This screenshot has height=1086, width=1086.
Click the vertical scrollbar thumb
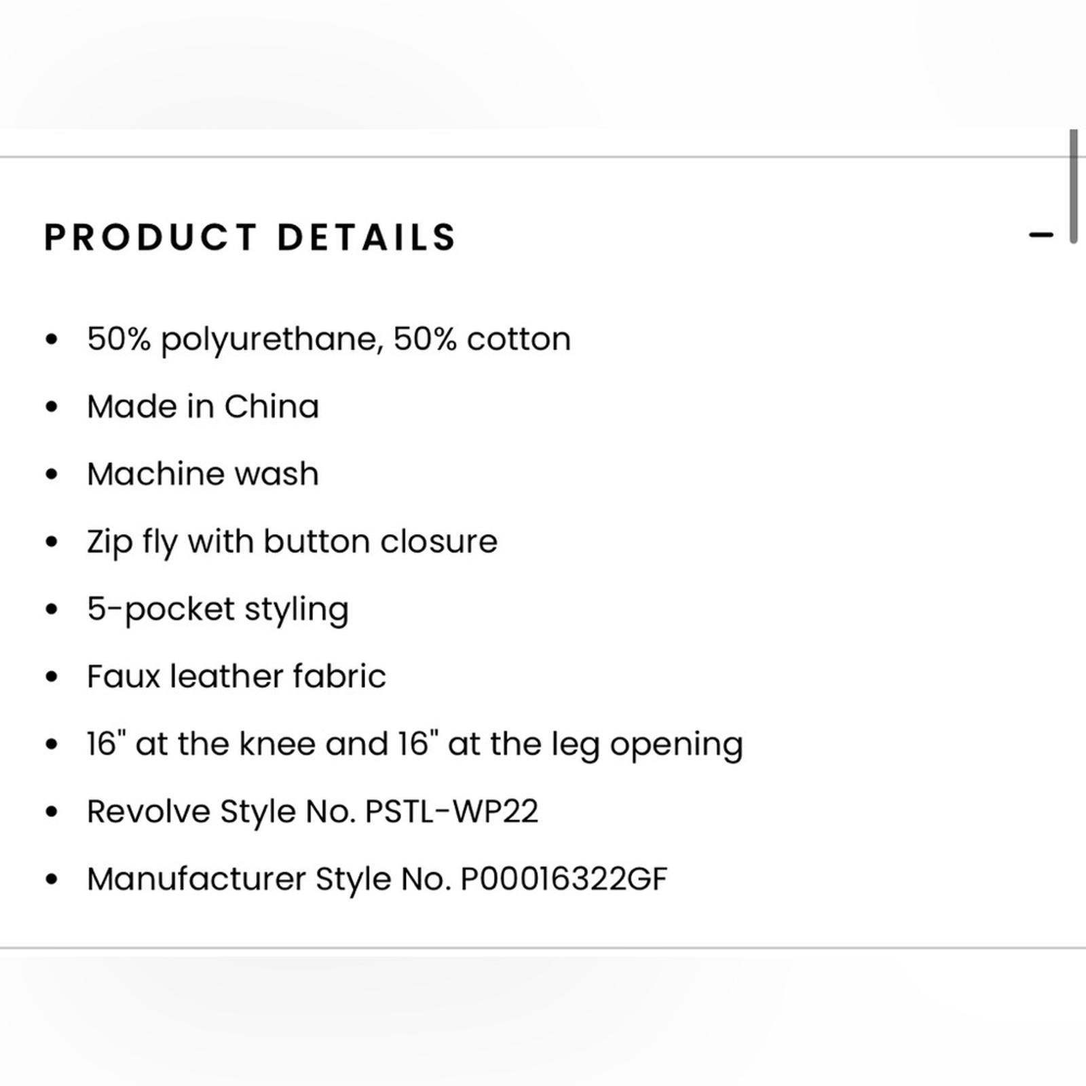(1073, 187)
